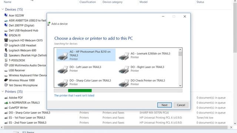Sort by the Name column header
This screenshot has width=237, height=133.
click(7, 2)
